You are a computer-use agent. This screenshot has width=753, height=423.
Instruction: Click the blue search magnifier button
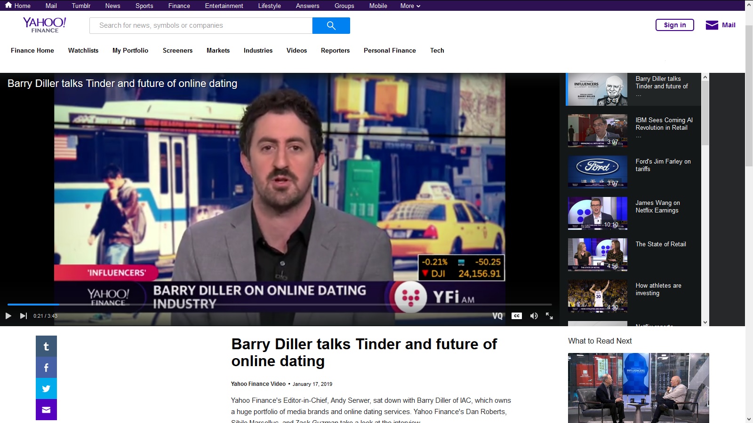point(331,25)
